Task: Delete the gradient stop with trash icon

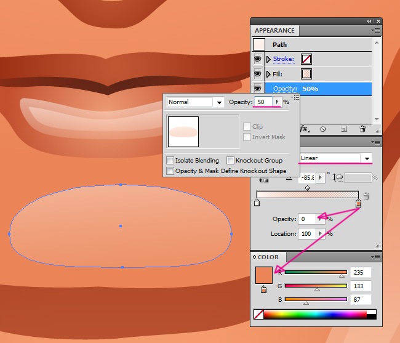Action: [x=367, y=196]
